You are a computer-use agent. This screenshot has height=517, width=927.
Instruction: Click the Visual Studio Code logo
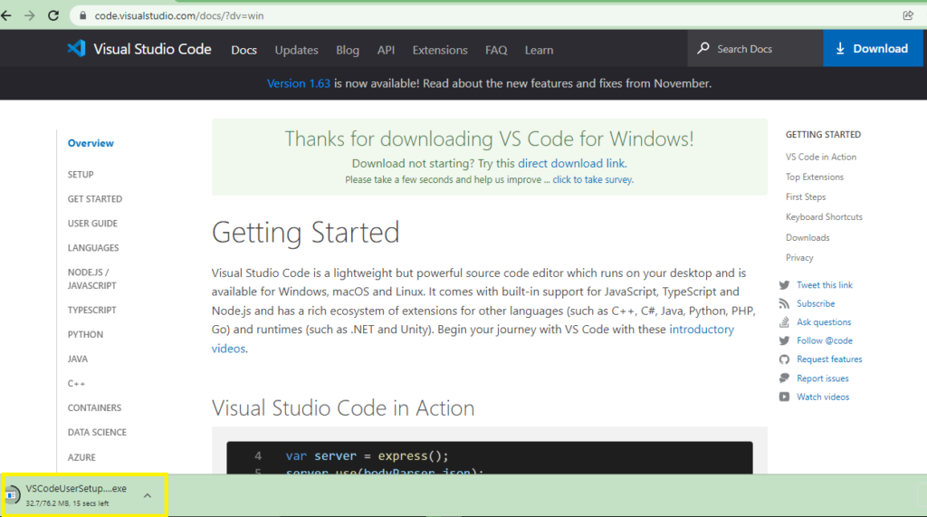[76, 49]
